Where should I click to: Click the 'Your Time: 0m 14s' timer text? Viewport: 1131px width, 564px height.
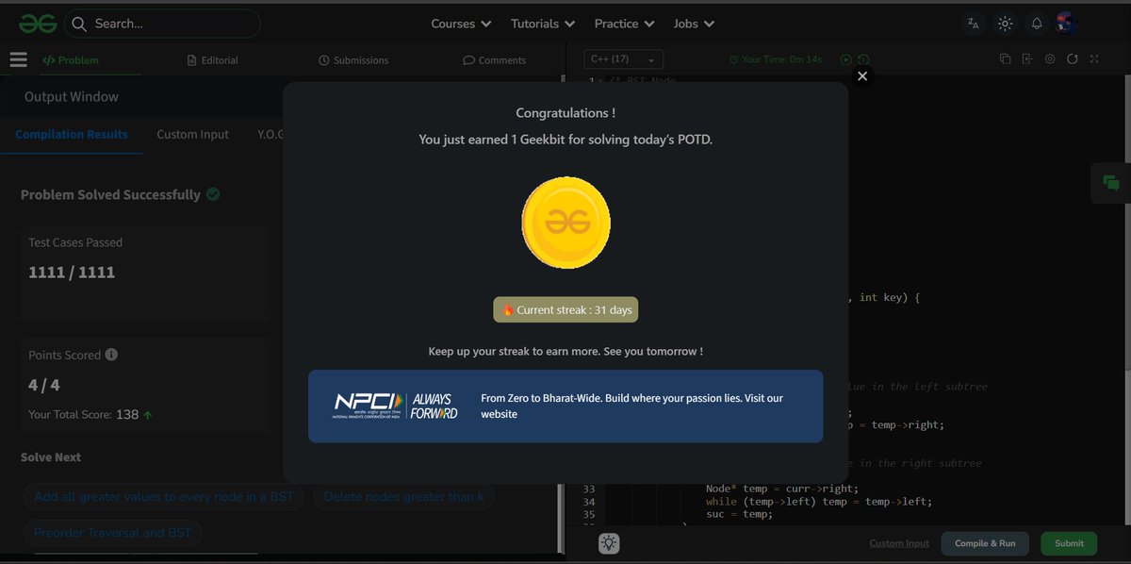(781, 59)
